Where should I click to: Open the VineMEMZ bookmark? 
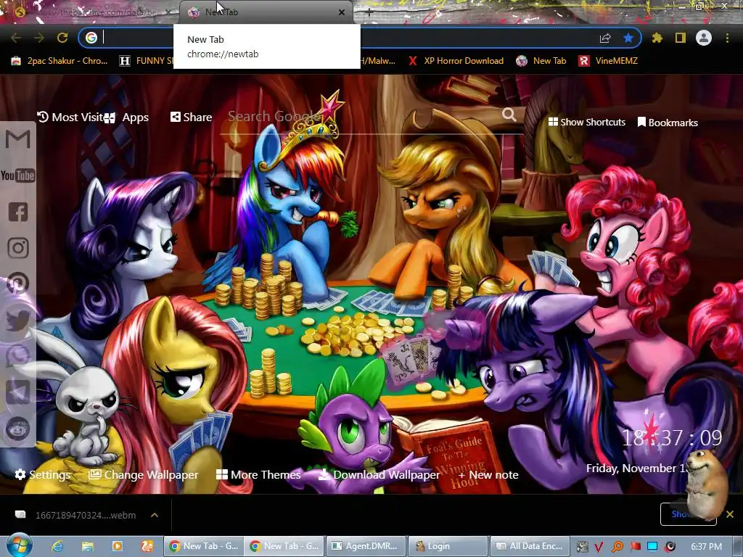click(x=608, y=61)
